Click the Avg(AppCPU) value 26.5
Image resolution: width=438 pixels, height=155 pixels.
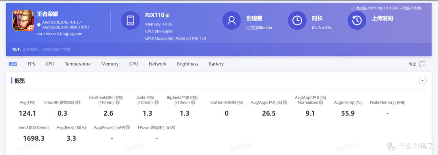[x=269, y=113]
